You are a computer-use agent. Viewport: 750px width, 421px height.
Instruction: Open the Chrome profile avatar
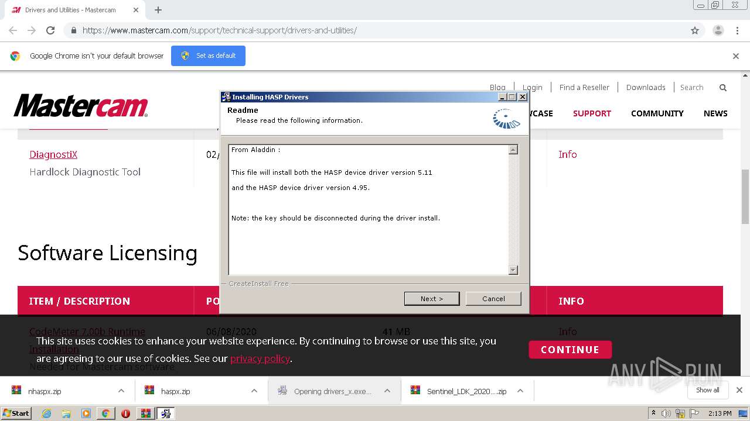click(x=718, y=30)
